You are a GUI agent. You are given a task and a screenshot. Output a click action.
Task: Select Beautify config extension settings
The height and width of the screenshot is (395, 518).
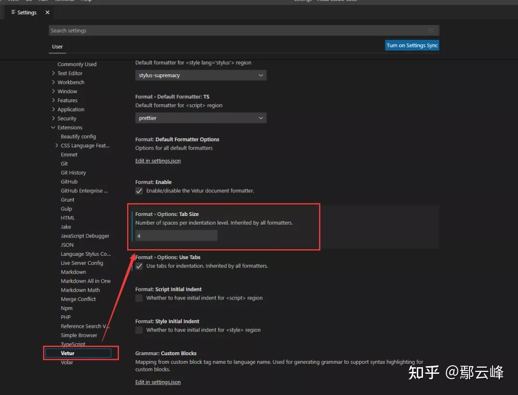click(78, 136)
